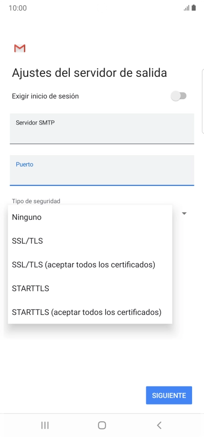
Task: Tap the Gmail logo icon
Action: [20, 48]
